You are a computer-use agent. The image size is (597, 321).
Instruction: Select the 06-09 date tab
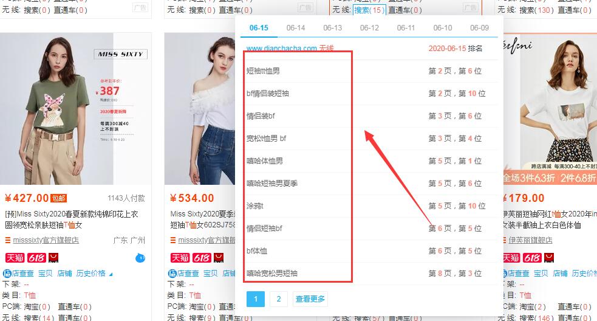tap(479, 28)
